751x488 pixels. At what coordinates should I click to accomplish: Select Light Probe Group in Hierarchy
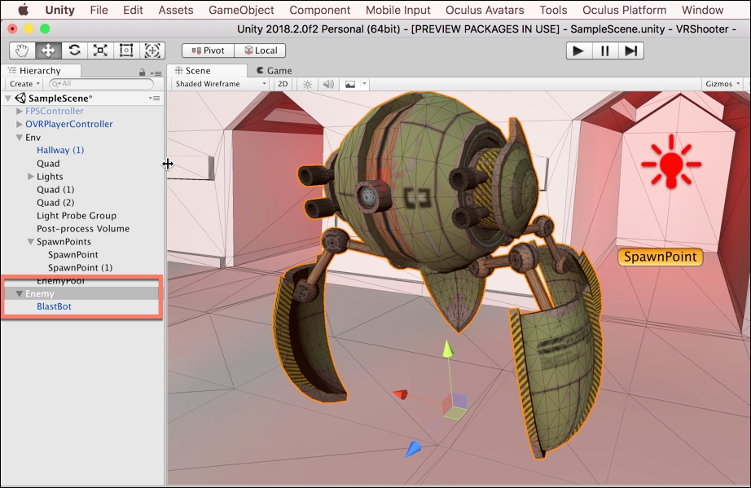77,216
